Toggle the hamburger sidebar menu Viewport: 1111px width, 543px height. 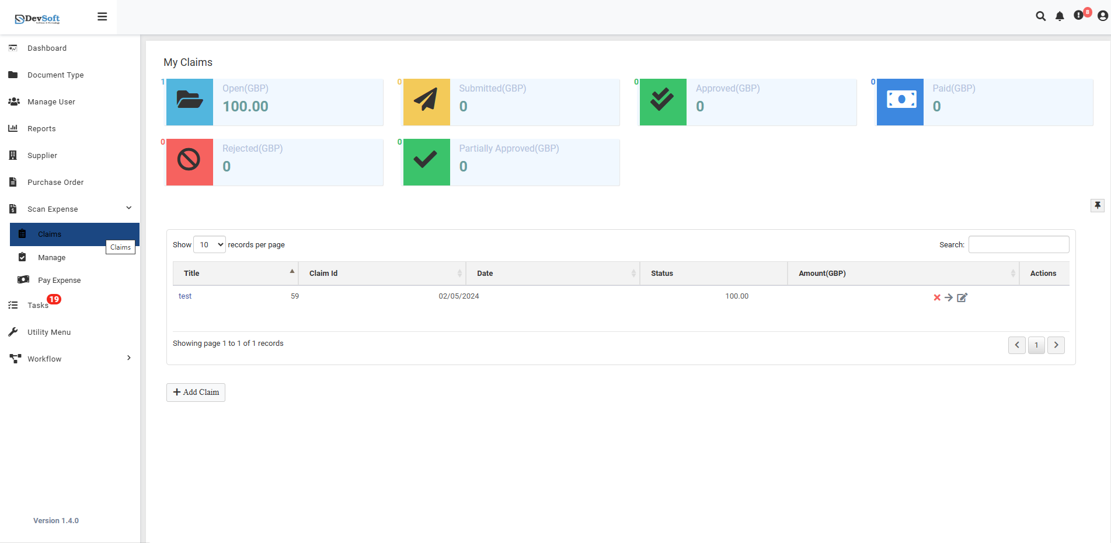point(102,17)
